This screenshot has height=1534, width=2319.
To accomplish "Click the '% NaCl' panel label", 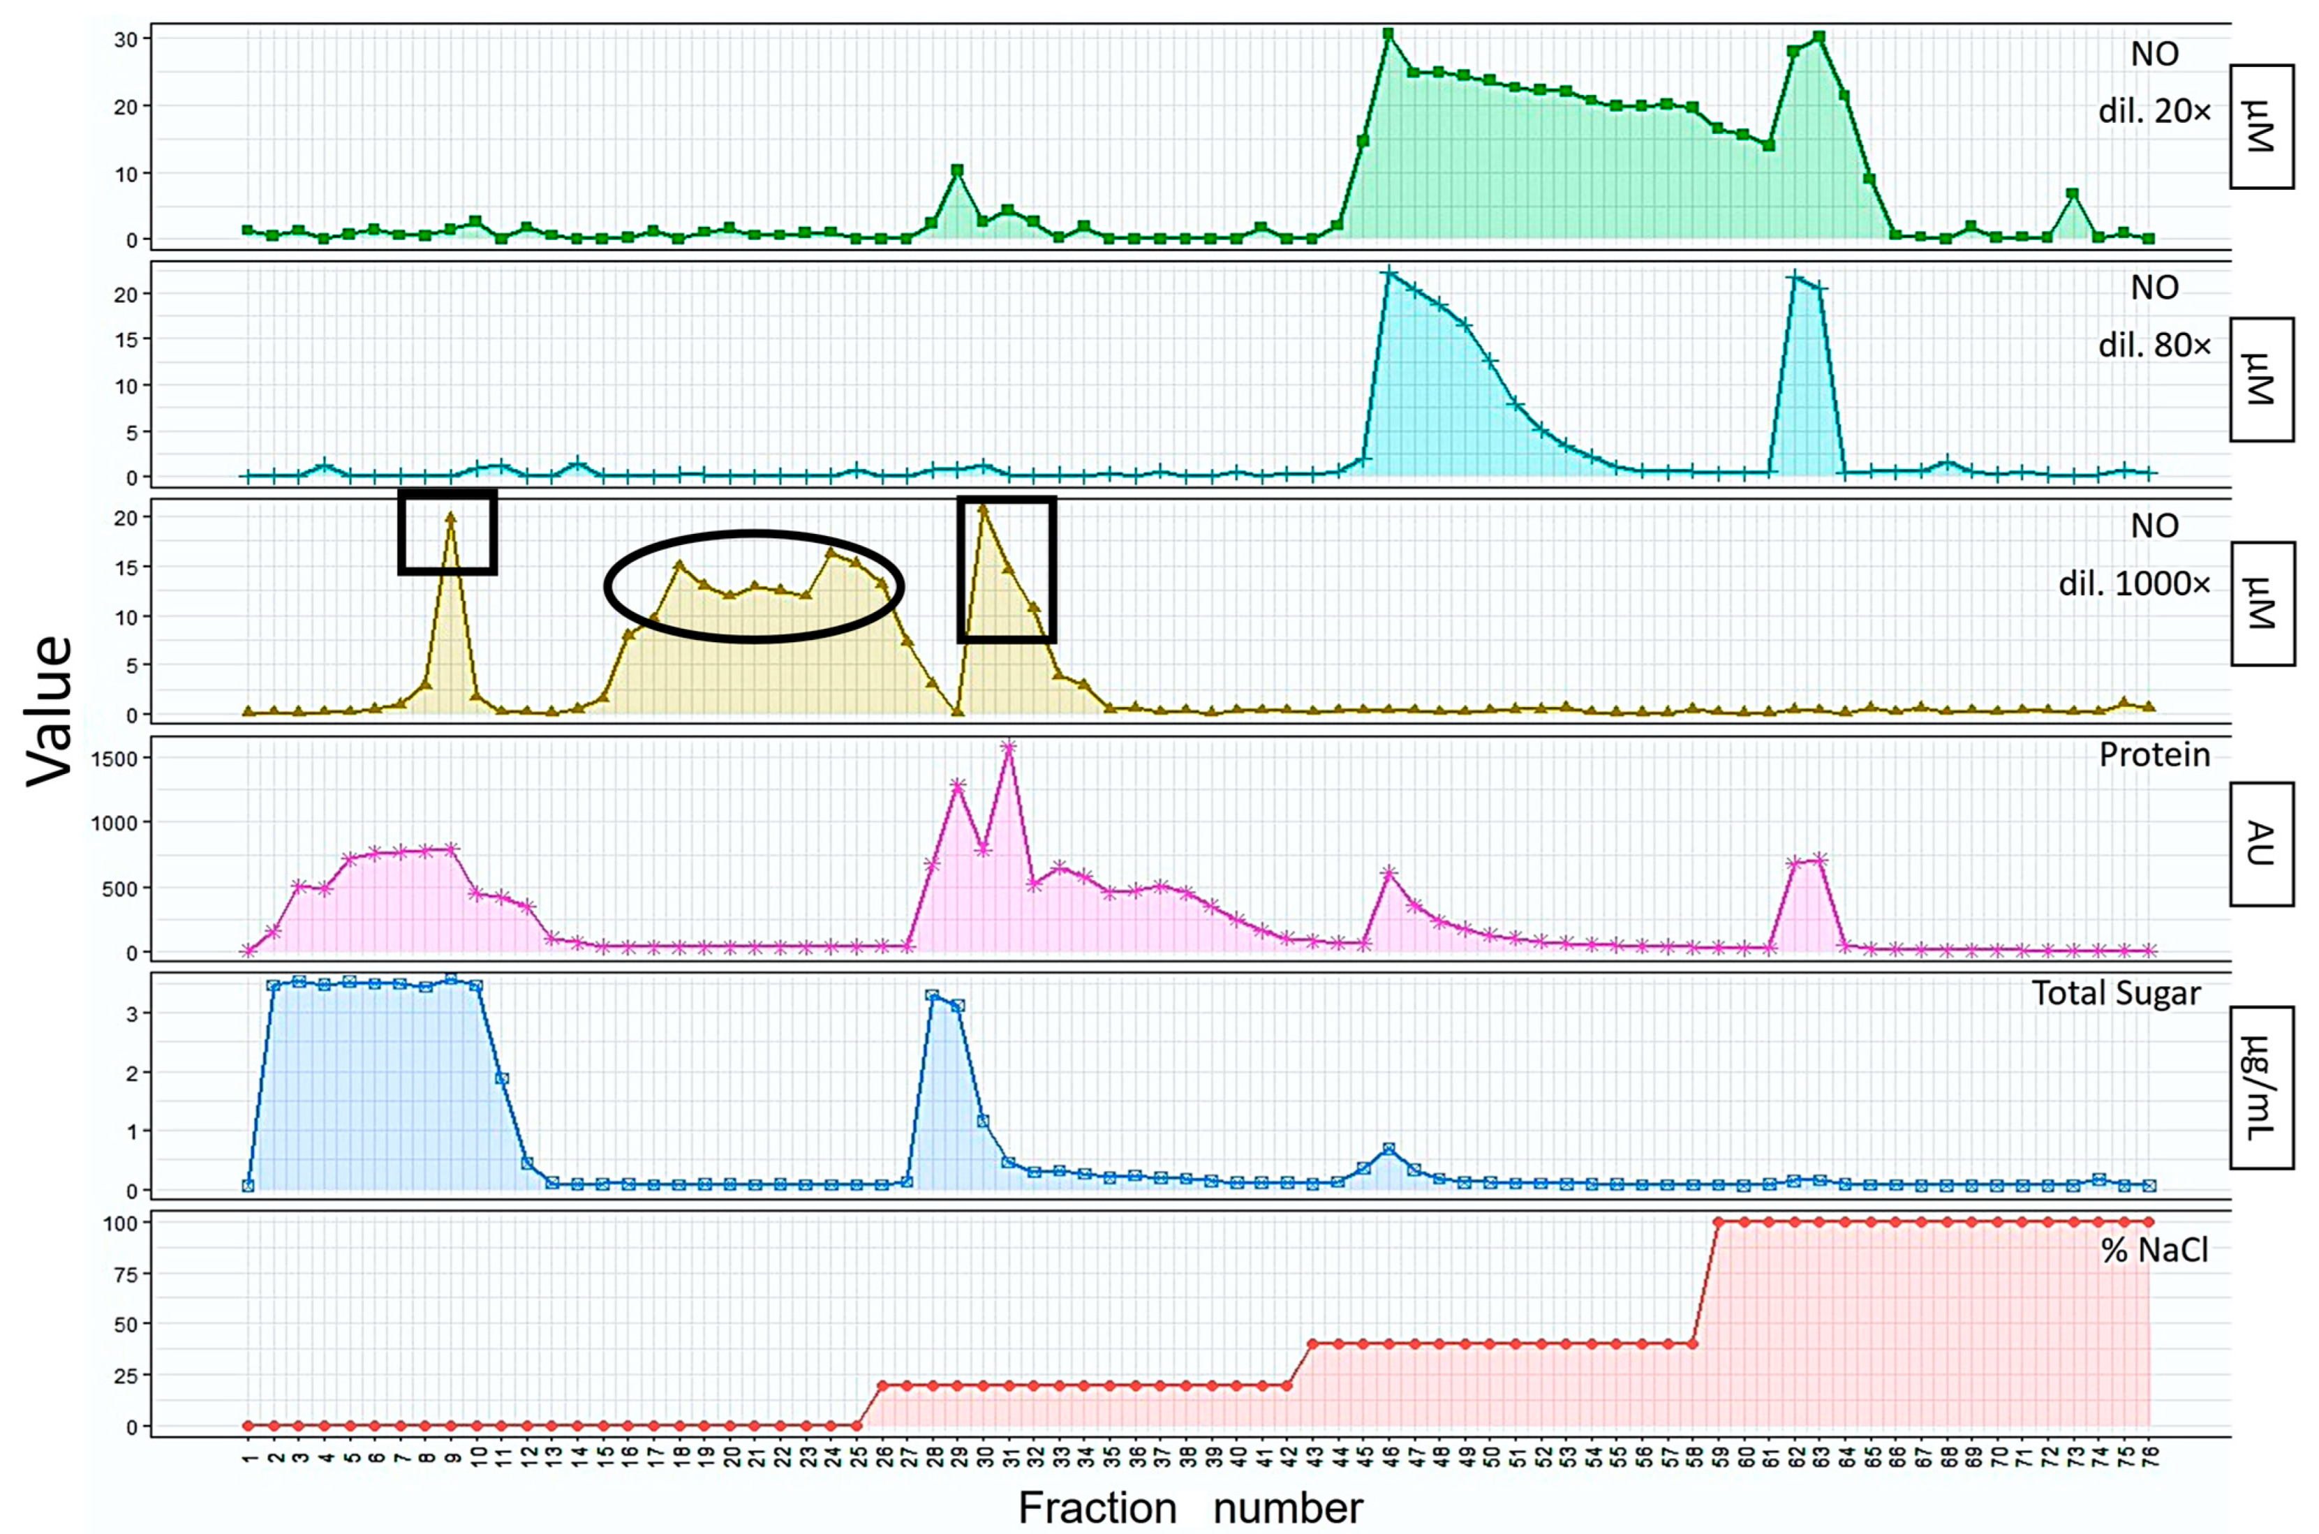I will click(x=2154, y=1250).
